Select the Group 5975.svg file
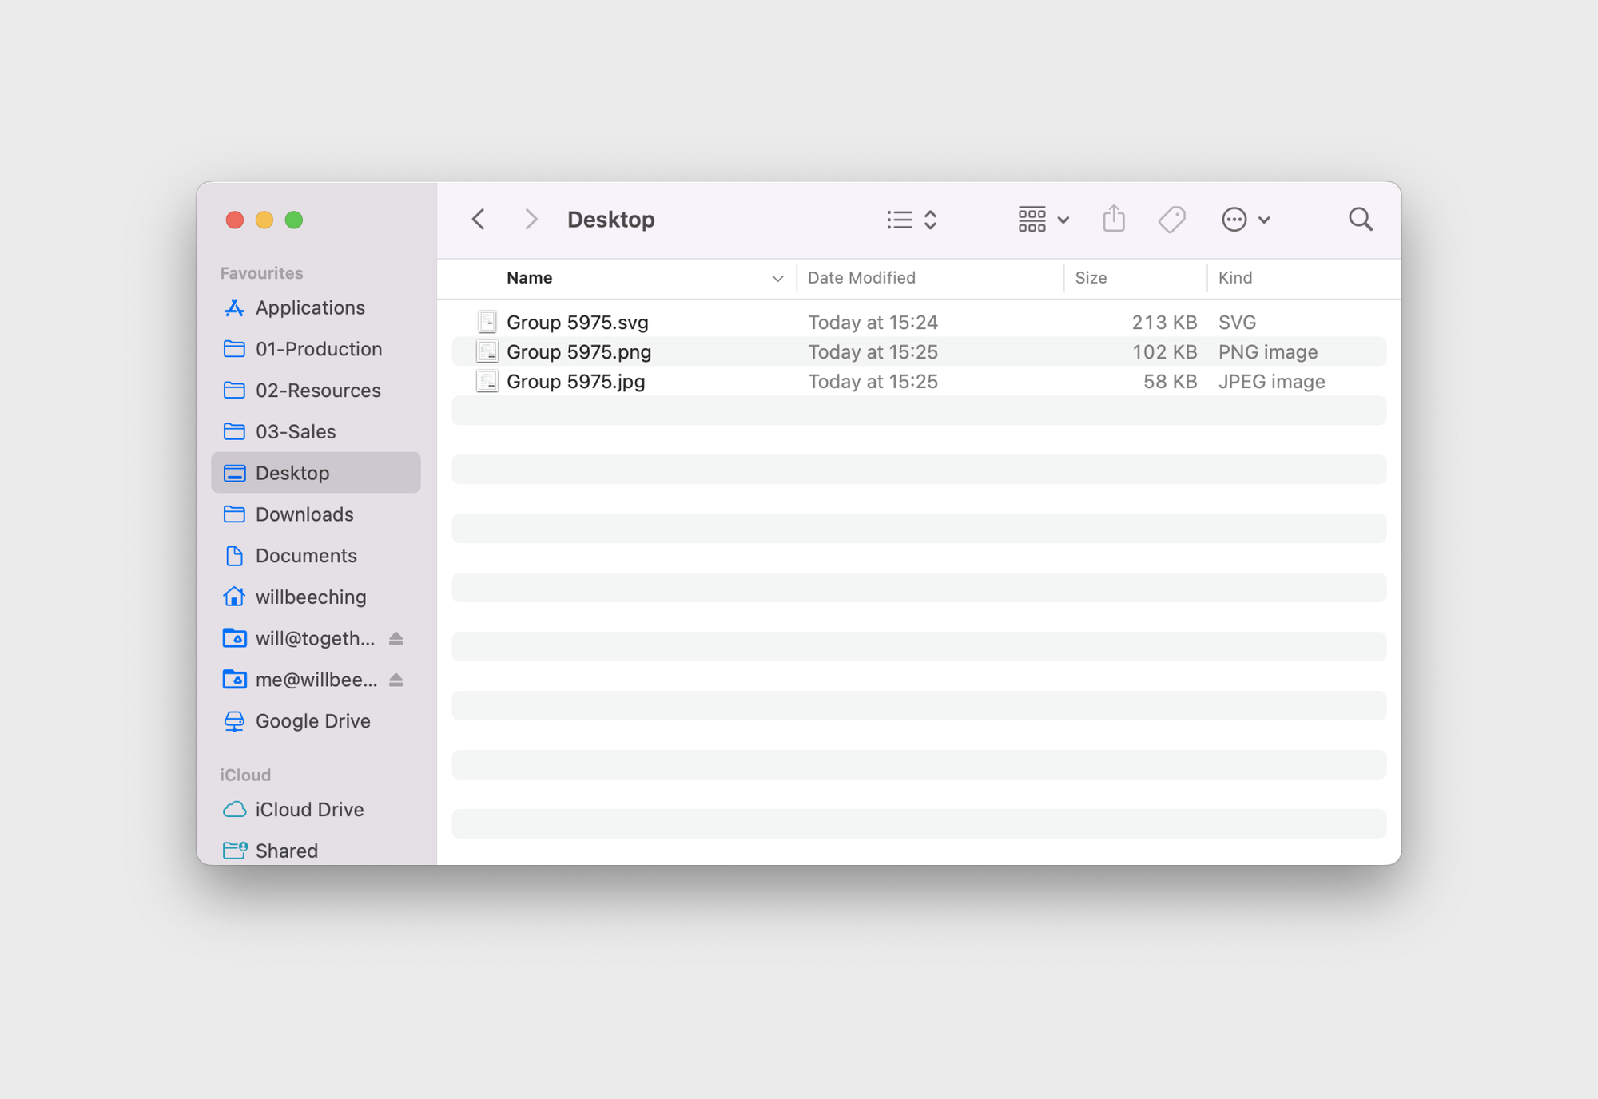Viewport: 1598px width, 1099px height. click(x=577, y=322)
